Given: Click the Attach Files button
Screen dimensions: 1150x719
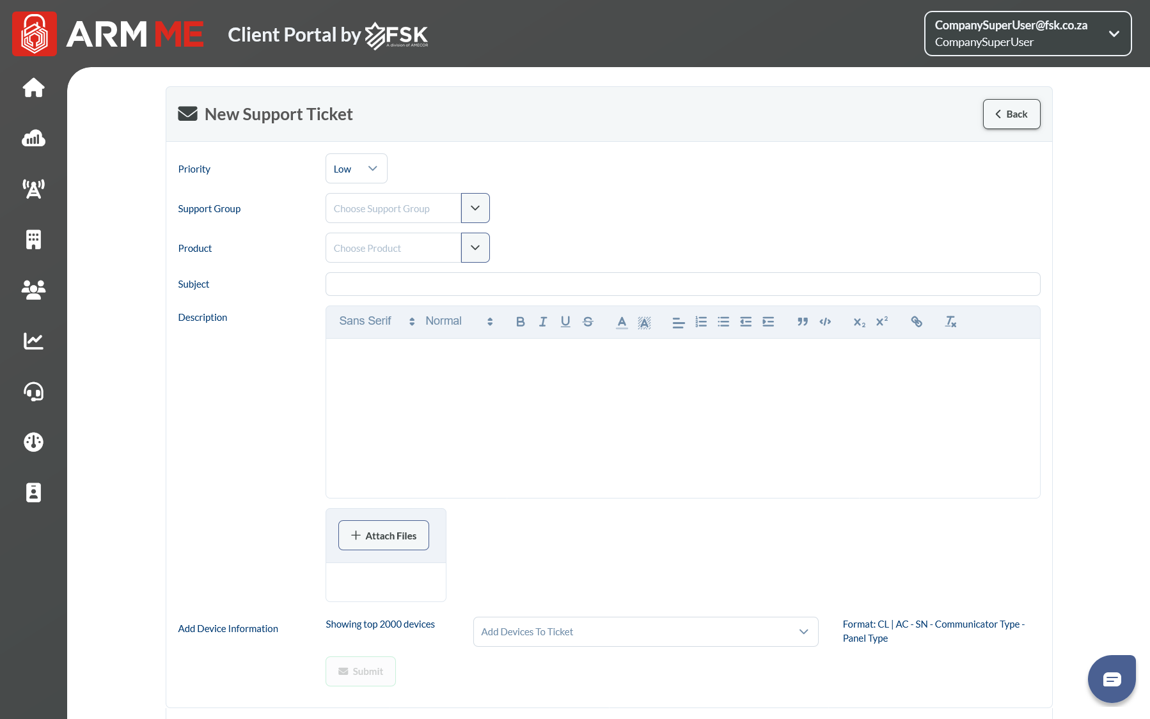Looking at the screenshot, I should [x=383, y=536].
